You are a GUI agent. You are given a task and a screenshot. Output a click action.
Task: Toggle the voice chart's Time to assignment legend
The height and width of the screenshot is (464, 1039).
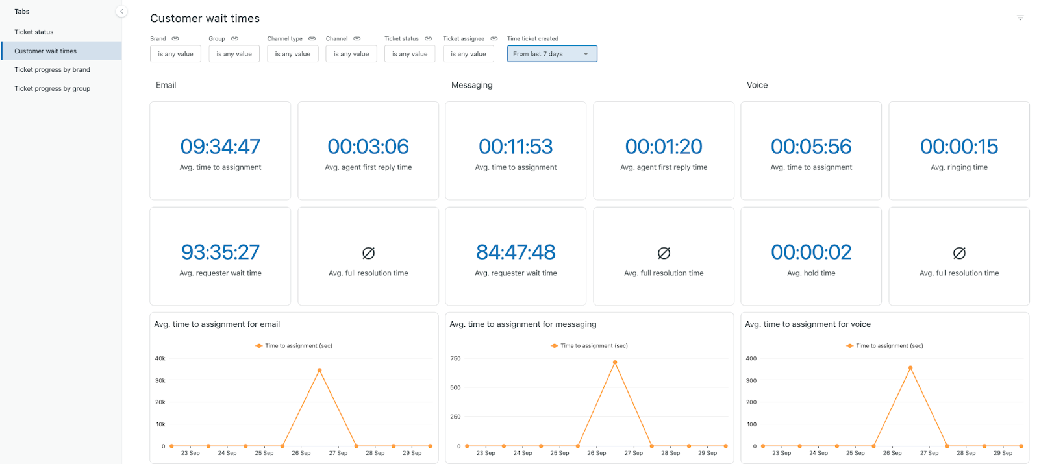click(885, 346)
